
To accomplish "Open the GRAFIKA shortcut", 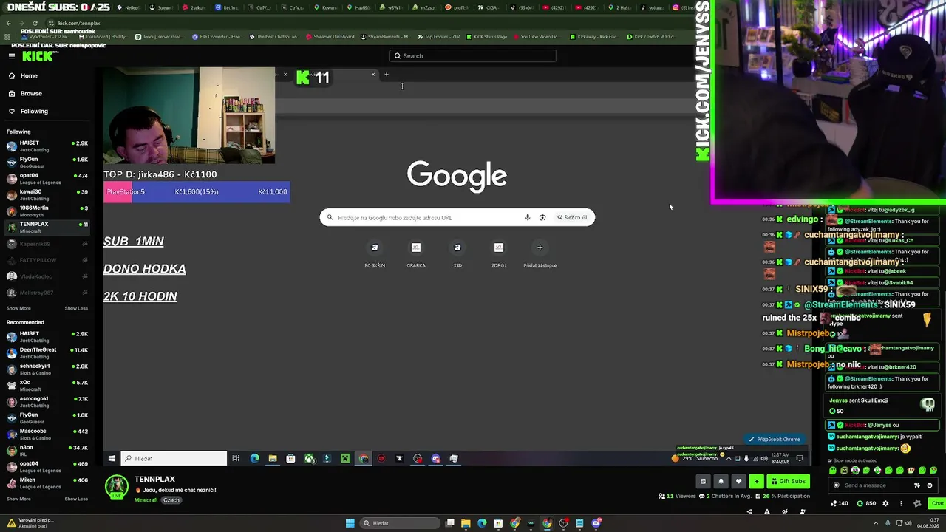I will coord(416,253).
